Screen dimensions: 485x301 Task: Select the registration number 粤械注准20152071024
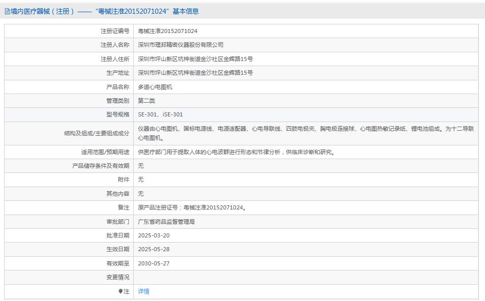click(163, 31)
